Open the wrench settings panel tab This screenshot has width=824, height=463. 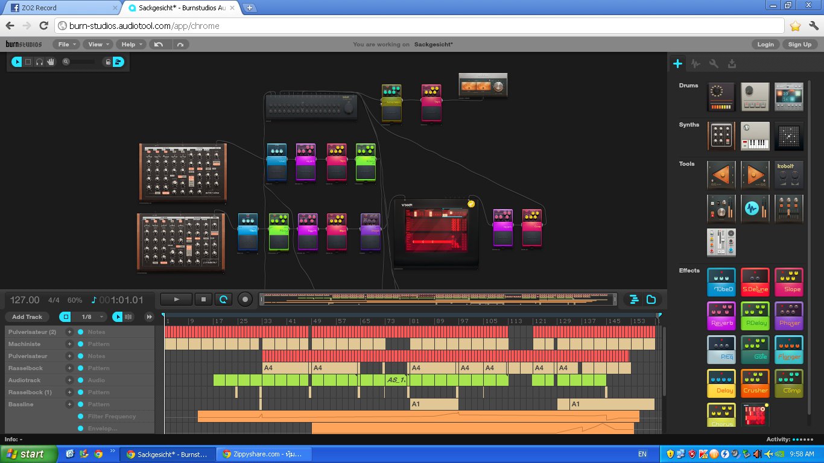click(714, 63)
